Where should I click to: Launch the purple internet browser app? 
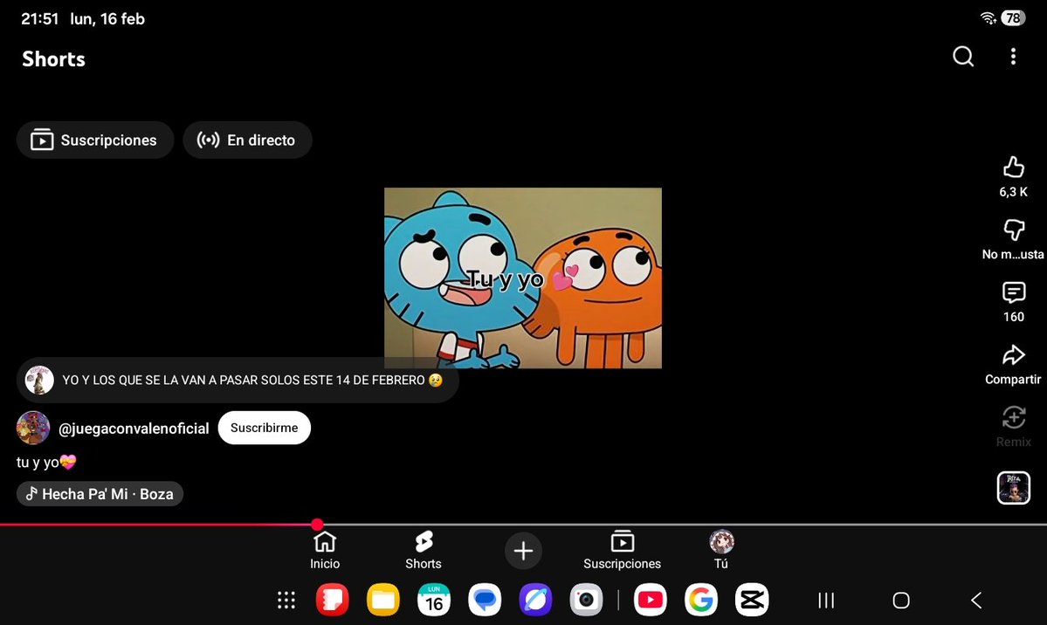click(535, 601)
